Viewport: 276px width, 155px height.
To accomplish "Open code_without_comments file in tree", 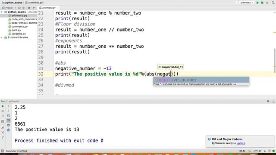I will [23, 23].
